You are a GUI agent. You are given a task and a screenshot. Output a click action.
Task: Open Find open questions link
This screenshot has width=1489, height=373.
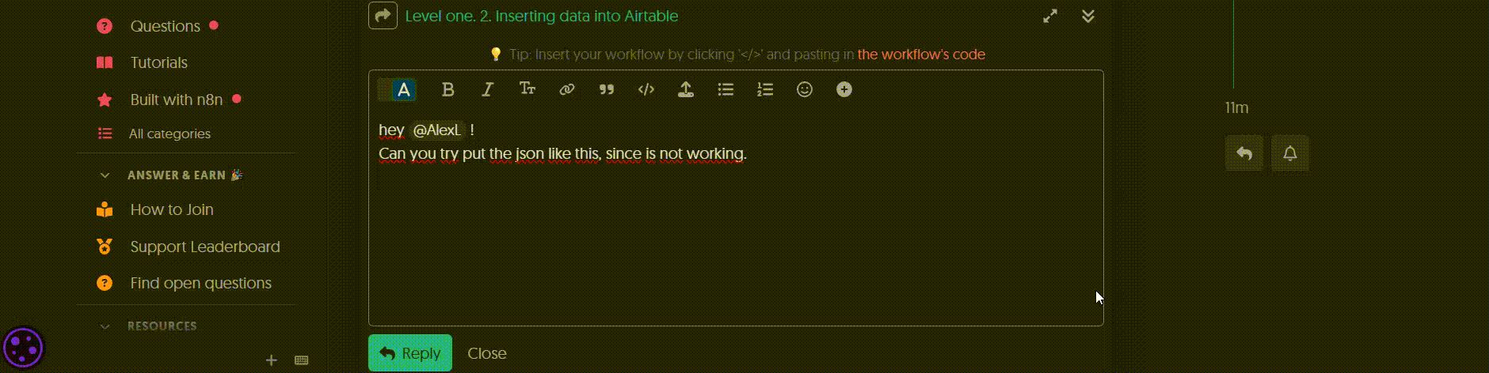201,283
